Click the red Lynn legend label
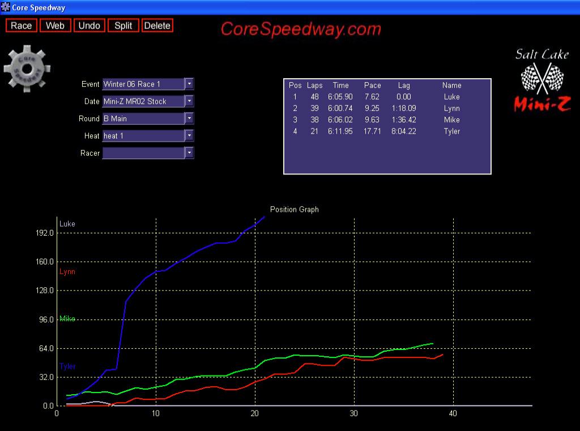 [x=67, y=271]
